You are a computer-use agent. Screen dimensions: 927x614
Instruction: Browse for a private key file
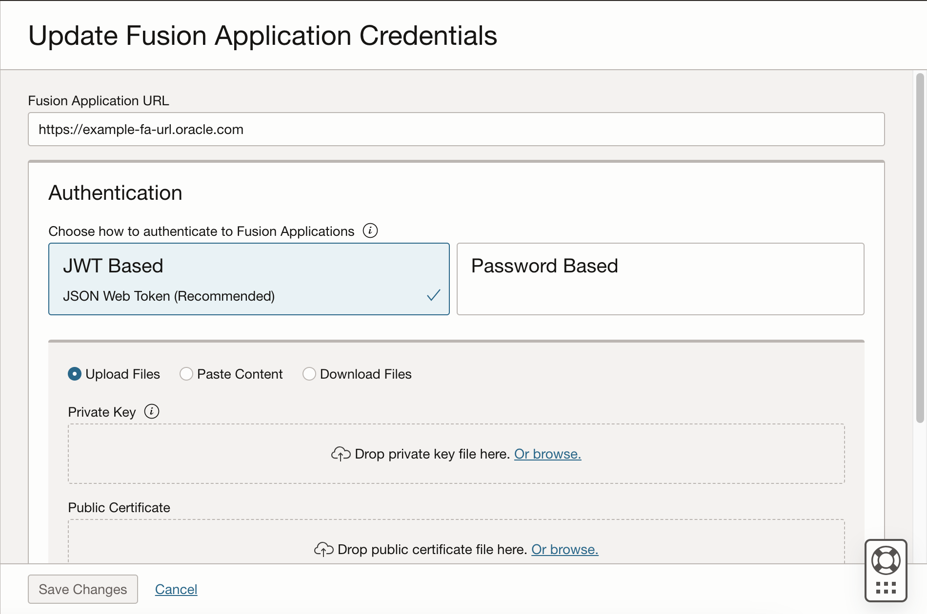[547, 454]
